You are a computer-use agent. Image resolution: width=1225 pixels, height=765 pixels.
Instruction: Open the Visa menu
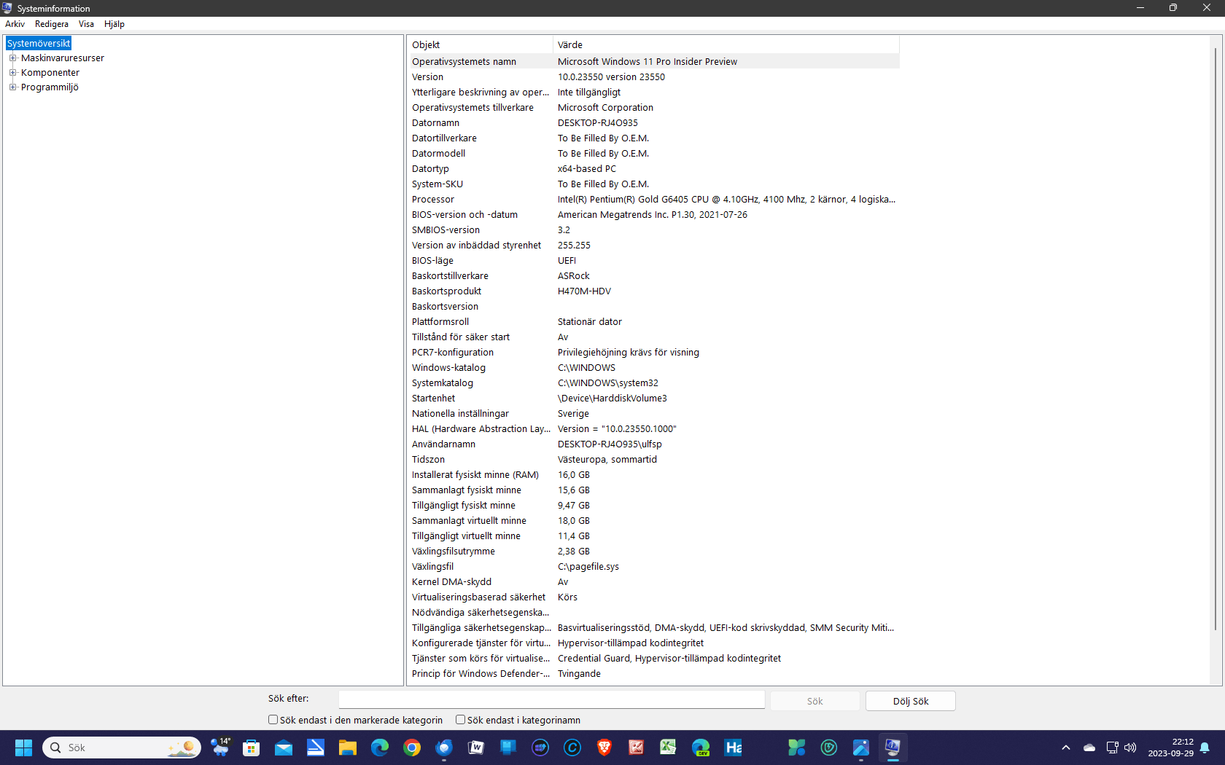tap(86, 24)
